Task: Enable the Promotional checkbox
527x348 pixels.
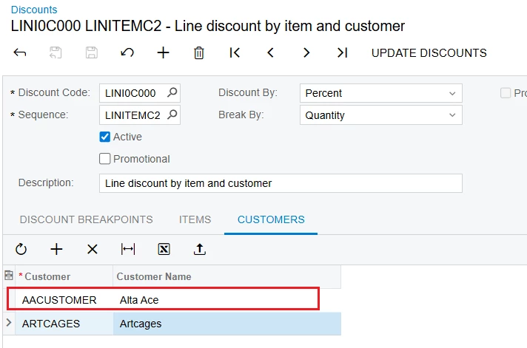Action: 105,159
